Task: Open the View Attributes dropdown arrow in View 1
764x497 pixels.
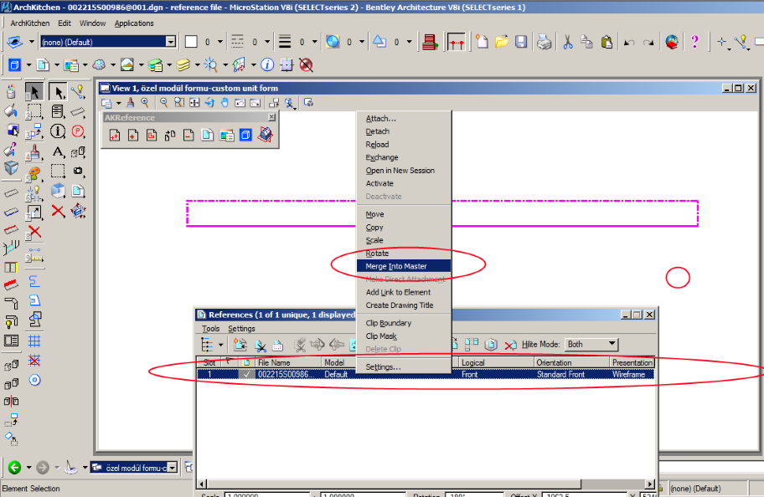Action: tap(118, 103)
